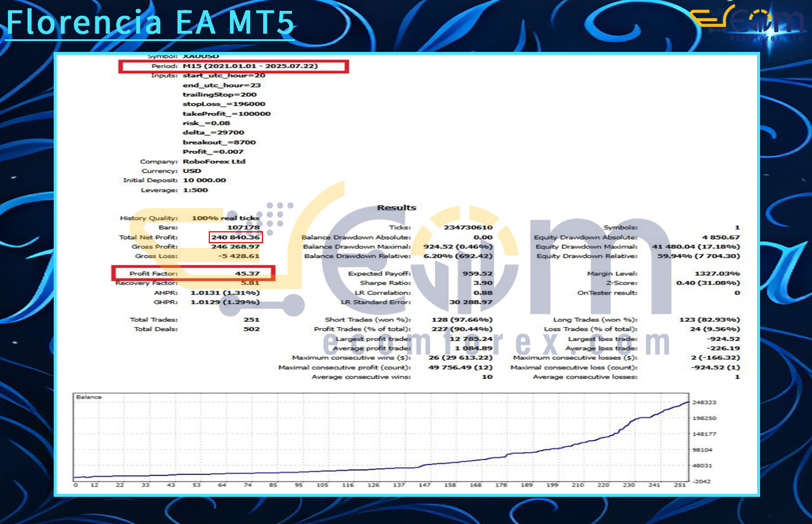Viewport: 812px width, 524px height.
Task: Select the trailingStop=200 input line
Action: [x=220, y=95]
